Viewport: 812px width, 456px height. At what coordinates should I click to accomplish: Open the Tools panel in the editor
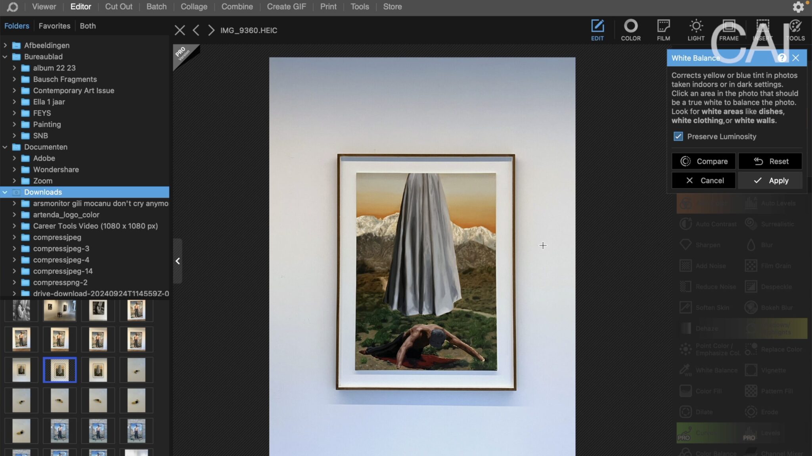pos(796,30)
